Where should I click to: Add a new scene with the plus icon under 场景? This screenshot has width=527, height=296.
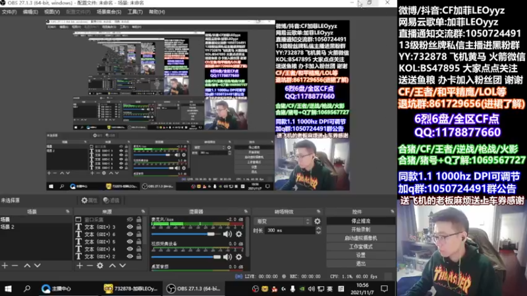click(5, 266)
